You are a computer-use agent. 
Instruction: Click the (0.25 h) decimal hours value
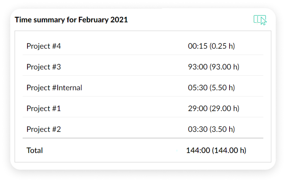pyautogui.click(x=222, y=46)
